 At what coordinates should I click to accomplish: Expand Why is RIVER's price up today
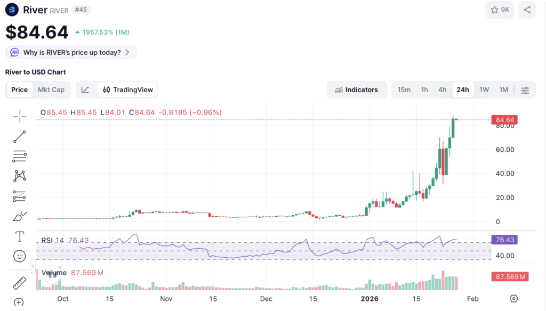71,53
